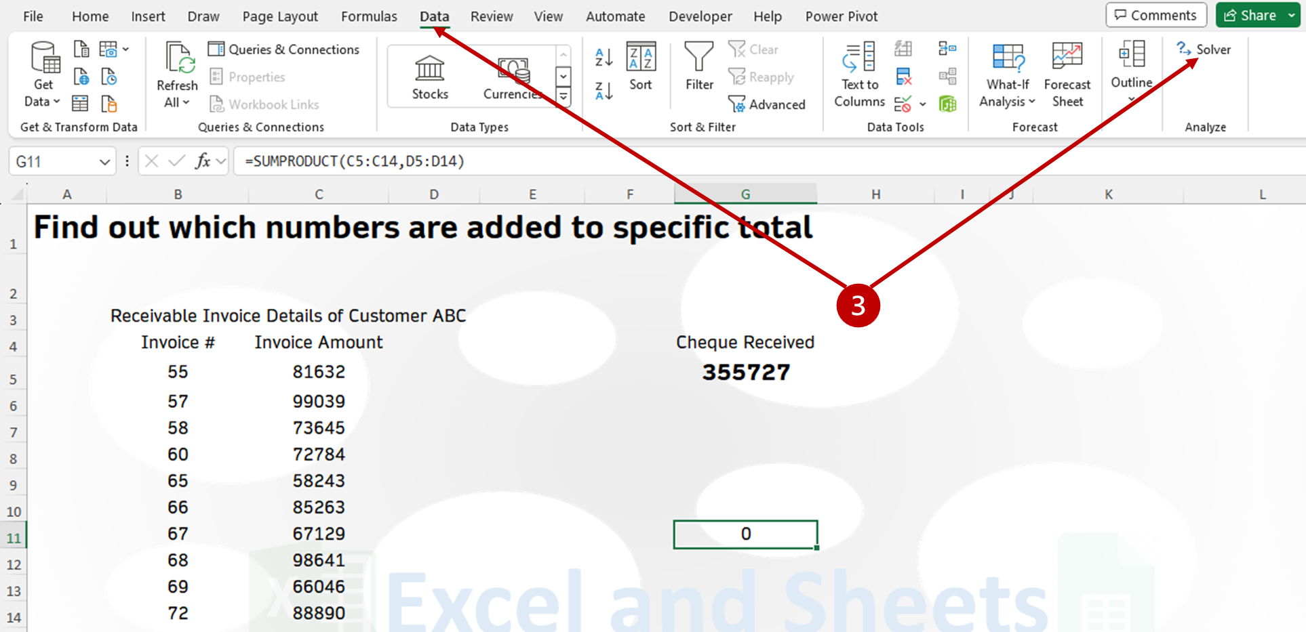This screenshot has width=1306, height=632.
Task: Open the Sort dialog icon
Action: tap(640, 66)
